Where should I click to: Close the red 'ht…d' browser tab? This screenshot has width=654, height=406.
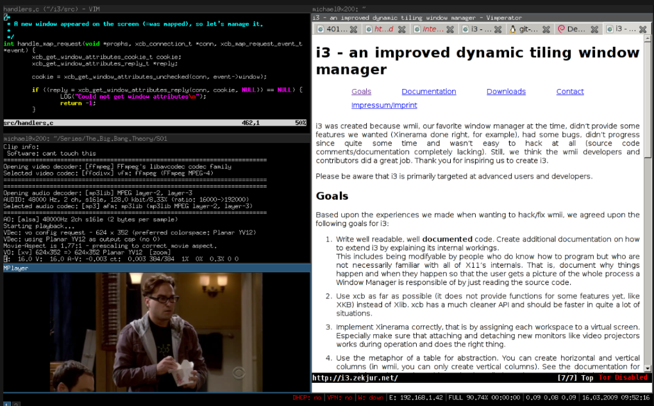(401, 29)
